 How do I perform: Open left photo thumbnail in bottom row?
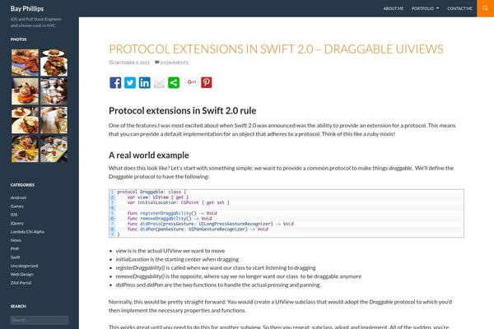pos(25,149)
